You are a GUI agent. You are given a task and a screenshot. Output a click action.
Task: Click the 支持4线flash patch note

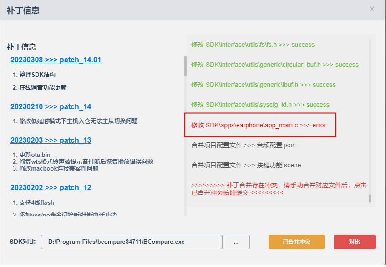(x=33, y=202)
